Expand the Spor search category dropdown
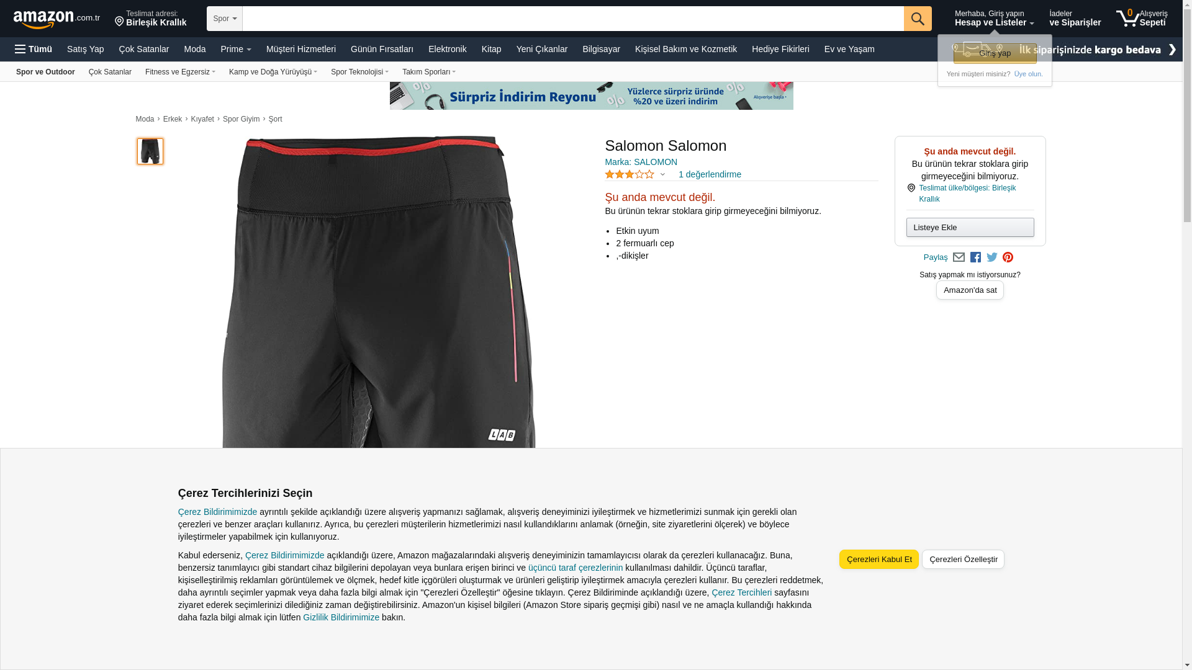 [x=225, y=19]
